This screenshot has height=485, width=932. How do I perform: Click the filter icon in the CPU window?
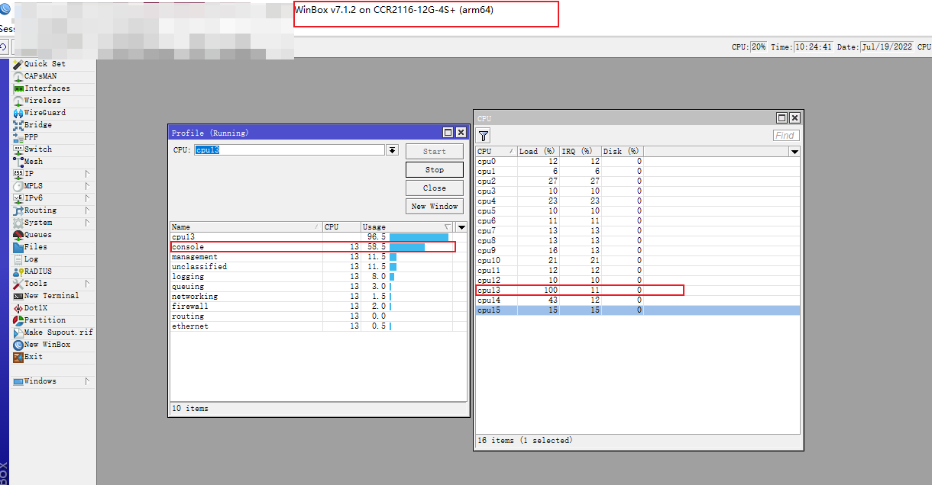point(484,136)
